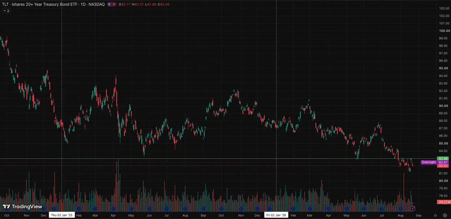Click the 85.00 price axis label

444,143
